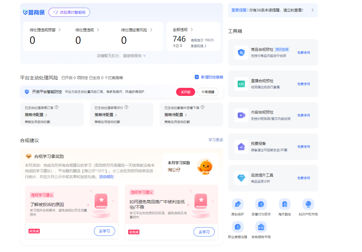Viewport: 362px width, 252px height.
Task: Select the 我要报备 house check icon
Action: 241,146
